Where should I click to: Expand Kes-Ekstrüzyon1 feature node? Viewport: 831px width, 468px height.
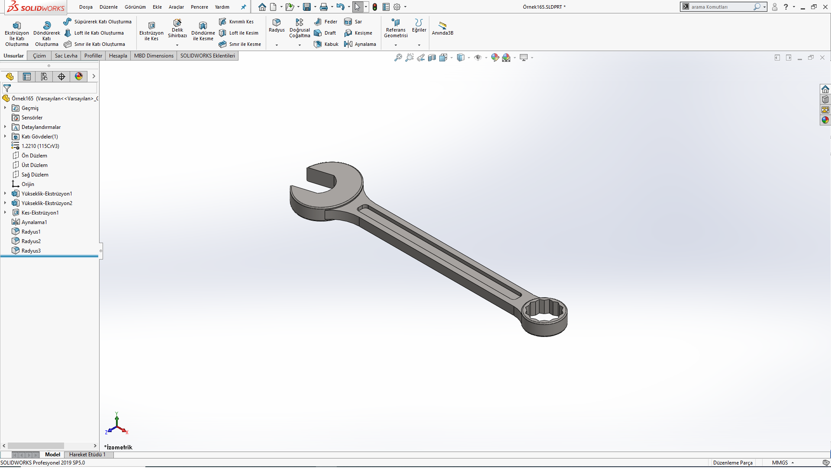[5, 213]
